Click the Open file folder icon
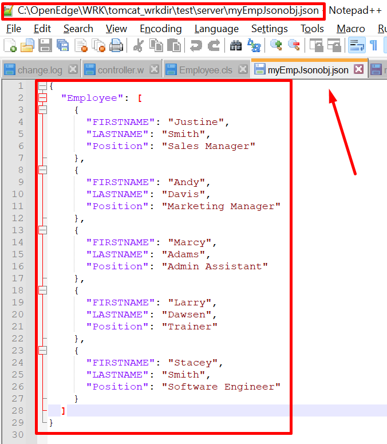387x444 pixels. click(27, 45)
